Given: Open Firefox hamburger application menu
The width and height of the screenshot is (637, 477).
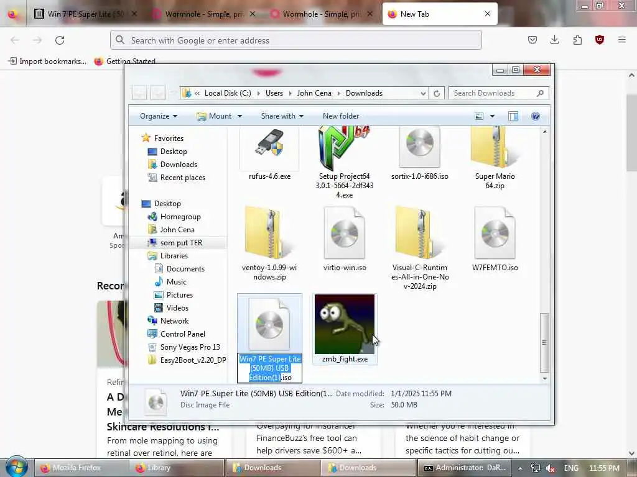Looking at the screenshot, I should pyautogui.click(x=622, y=40).
